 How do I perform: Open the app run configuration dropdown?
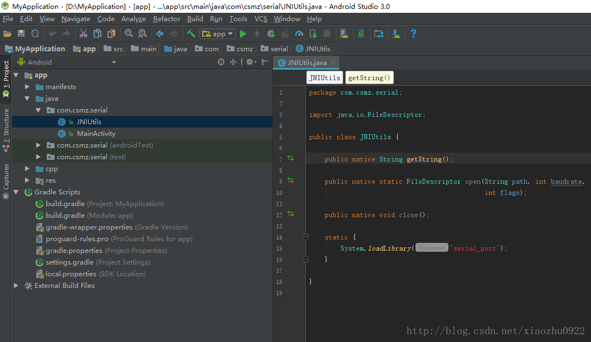coord(218,33)
